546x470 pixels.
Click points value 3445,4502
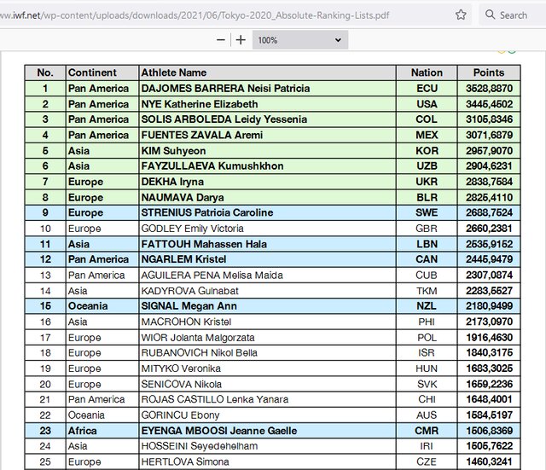click(489, 104)
